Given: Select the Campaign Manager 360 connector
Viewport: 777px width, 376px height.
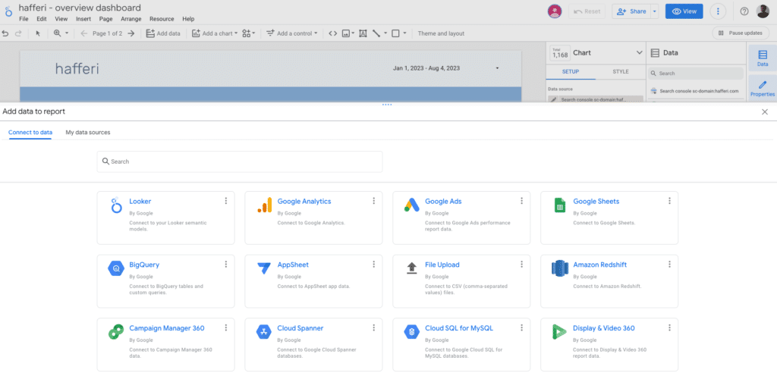Looking at the screenshot, I should 165,344.
